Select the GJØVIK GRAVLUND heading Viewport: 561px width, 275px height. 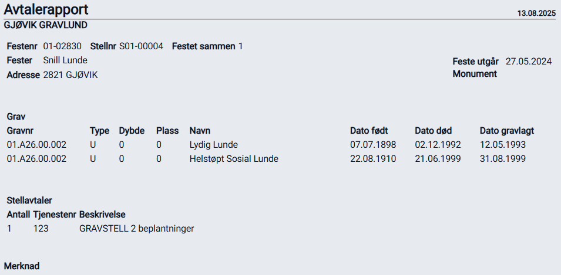[x=46, y=25]
